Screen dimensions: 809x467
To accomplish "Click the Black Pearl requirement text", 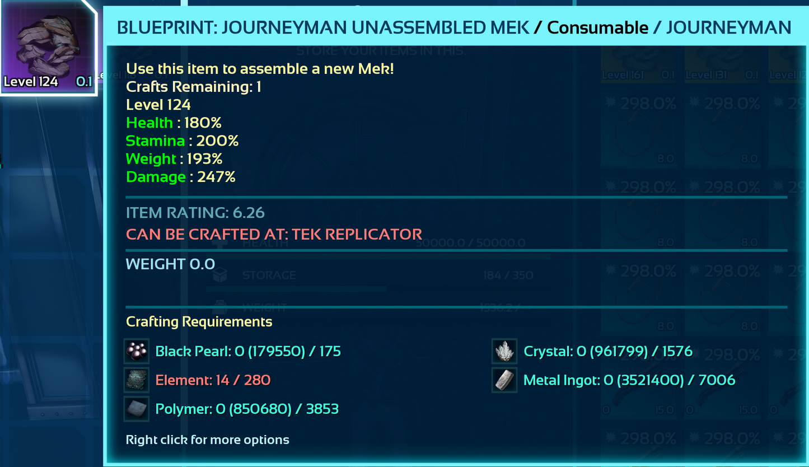I will (x=248, y=352).
